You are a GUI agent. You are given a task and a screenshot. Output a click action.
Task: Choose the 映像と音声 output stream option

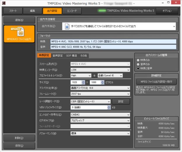click(x=138, y=68)
